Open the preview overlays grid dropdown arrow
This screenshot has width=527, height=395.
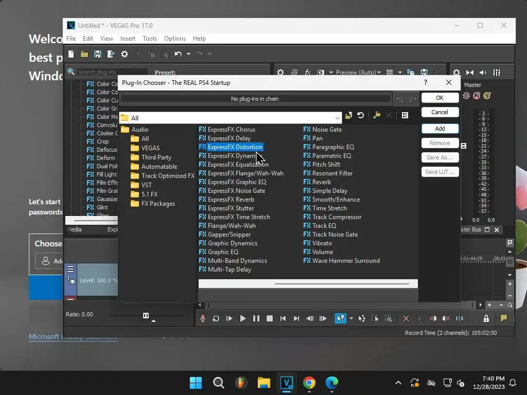pyautogui.click(x=400, y=72)
